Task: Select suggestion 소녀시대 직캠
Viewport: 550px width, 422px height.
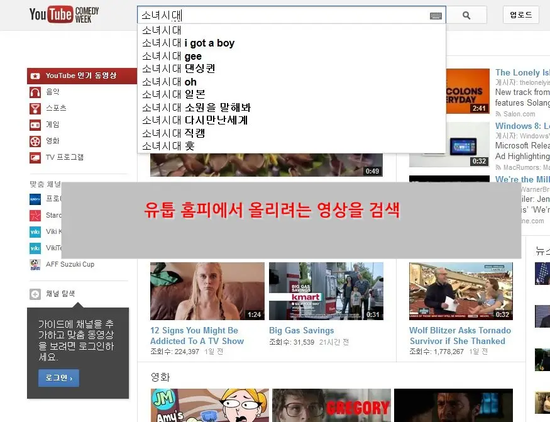Action: 291,133
